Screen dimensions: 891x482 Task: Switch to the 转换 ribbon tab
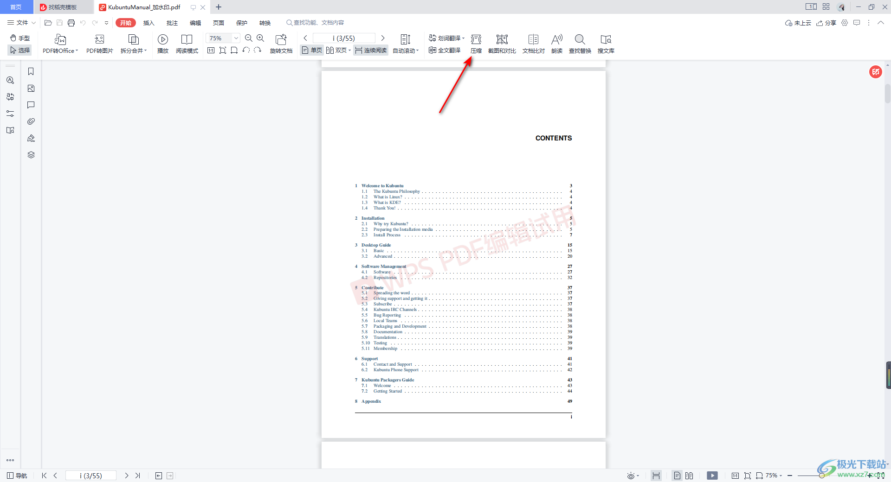coord(265,23)
